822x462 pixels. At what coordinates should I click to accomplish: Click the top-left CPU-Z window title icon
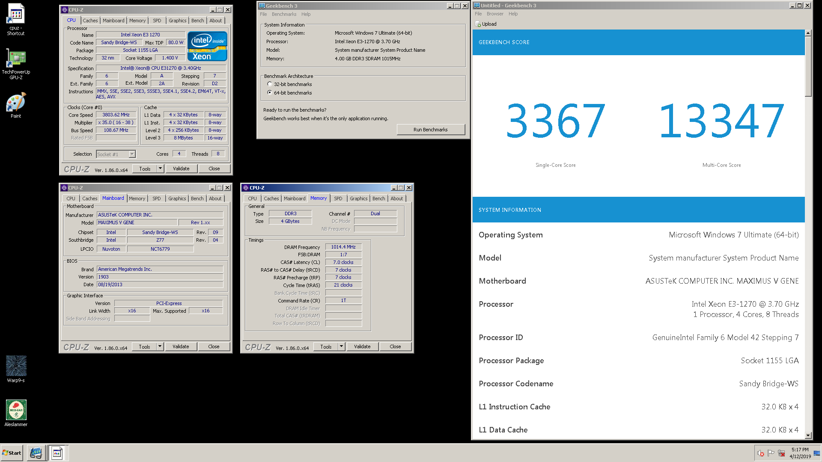coord(65,10)
